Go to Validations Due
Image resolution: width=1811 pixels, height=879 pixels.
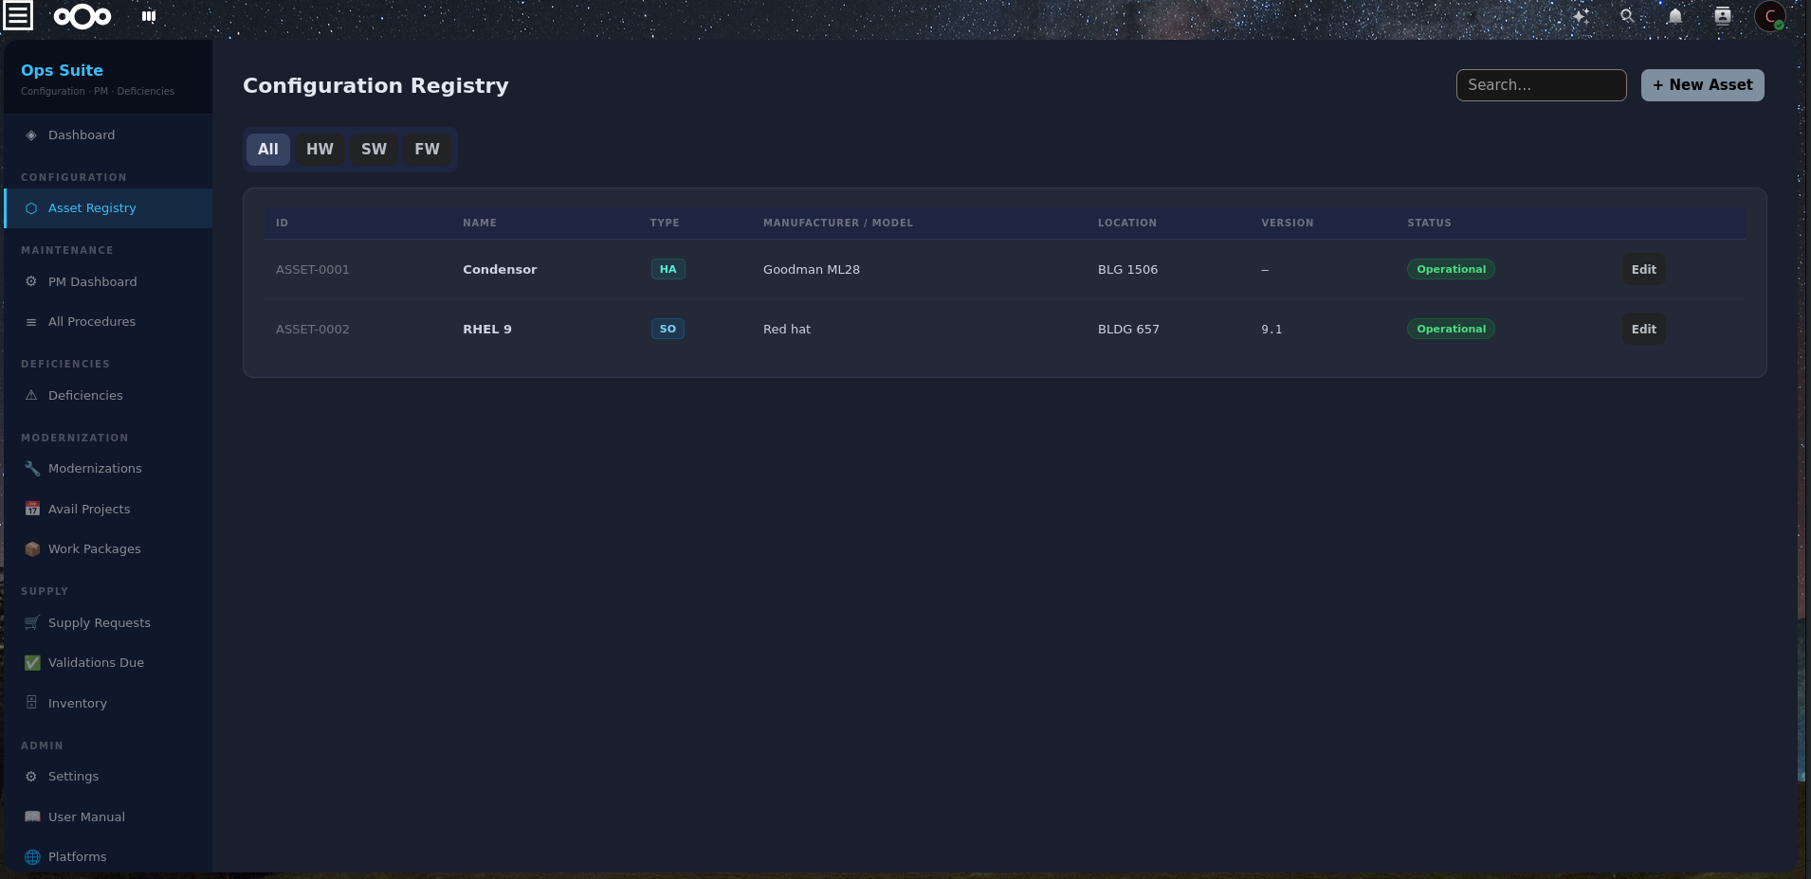pyautogui.click(x=108, y=663)
